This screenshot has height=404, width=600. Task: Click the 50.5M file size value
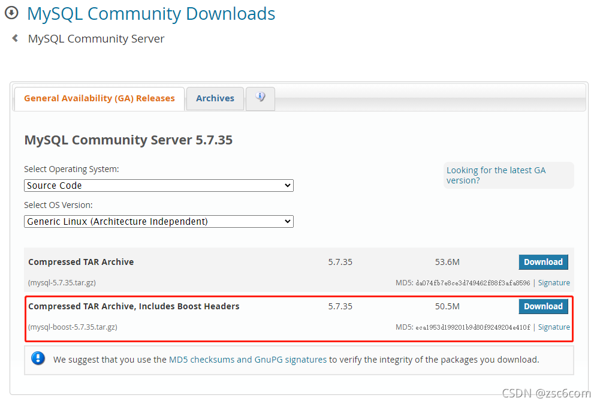(447, 306)
